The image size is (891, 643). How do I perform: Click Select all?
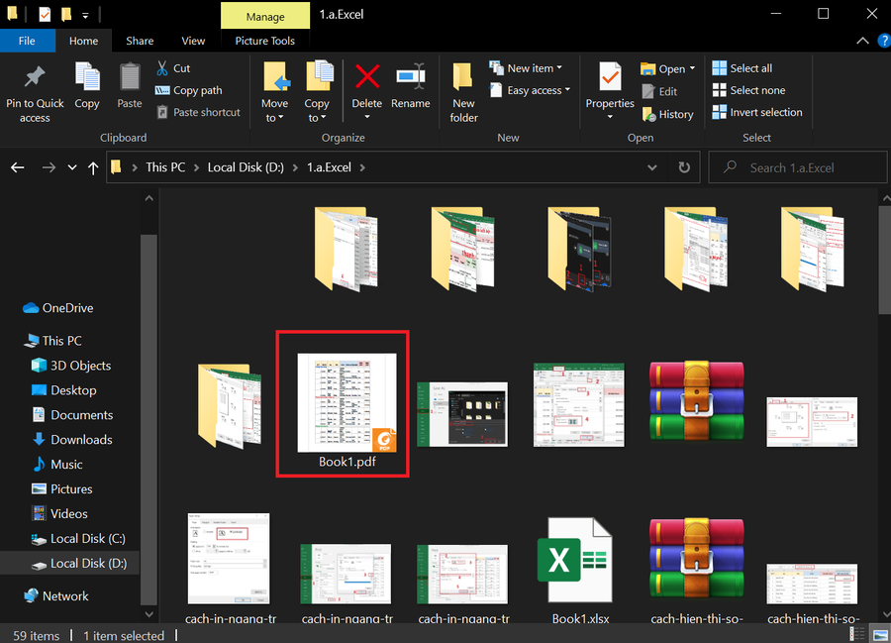click(742, 68)
